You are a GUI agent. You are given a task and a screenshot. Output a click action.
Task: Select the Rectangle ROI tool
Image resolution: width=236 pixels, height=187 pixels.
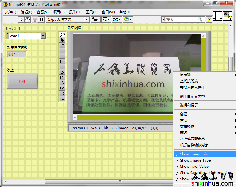pyautogui.click(x=62, y=61)
